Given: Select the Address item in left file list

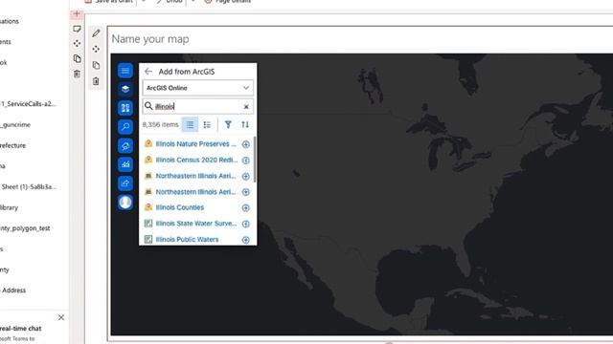Looking at the screenshot, I should (x=13, y=290).
